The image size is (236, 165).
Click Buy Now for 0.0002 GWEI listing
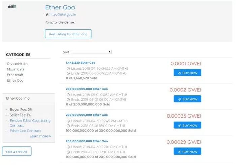pyautogui.click(x=187, y=99)
